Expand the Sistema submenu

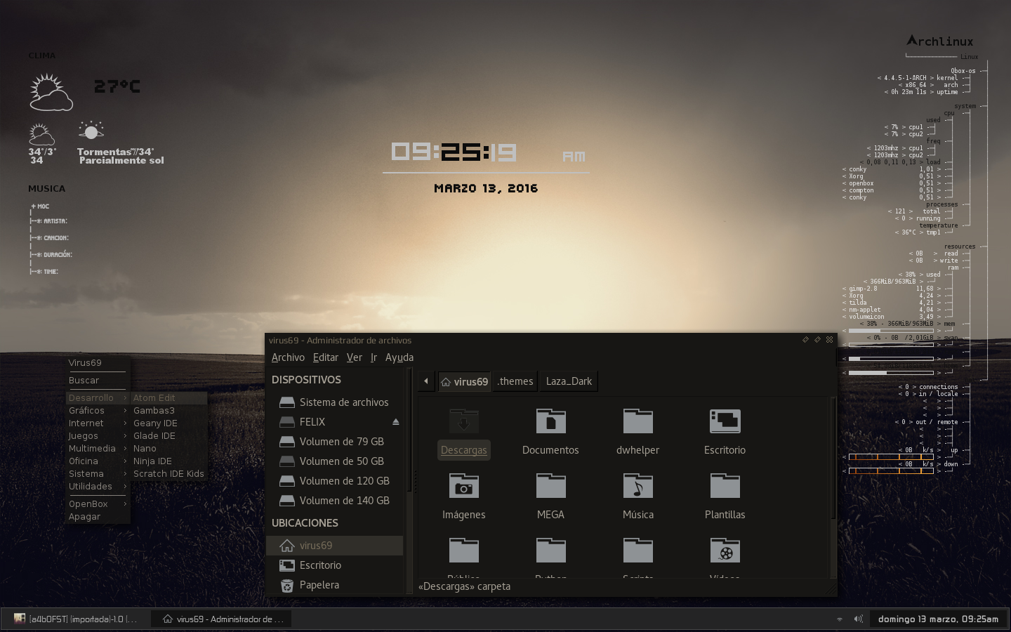point(98,474)
